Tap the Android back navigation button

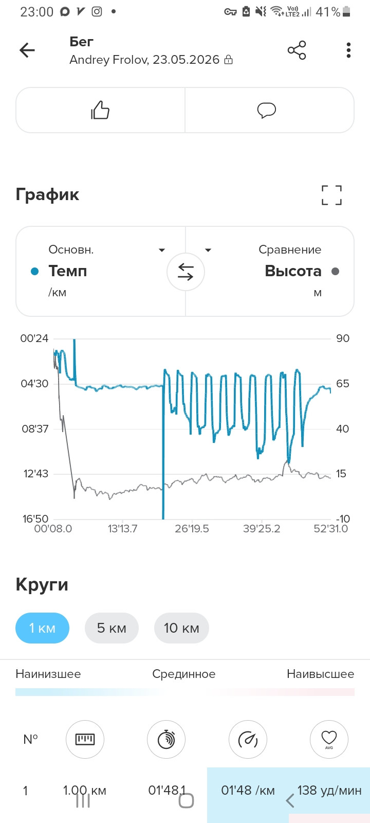[290, 800]
